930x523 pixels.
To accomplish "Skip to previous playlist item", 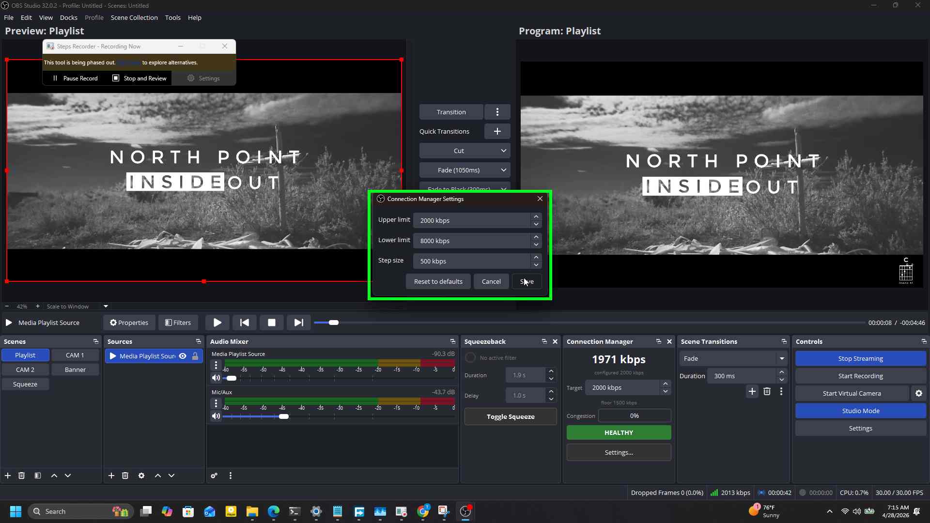I will (x=245, y=323).
